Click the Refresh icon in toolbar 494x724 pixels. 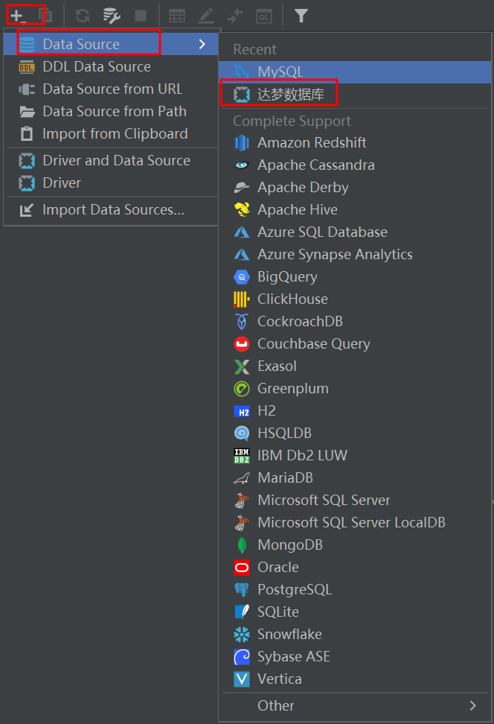click(x=83, y=16)
